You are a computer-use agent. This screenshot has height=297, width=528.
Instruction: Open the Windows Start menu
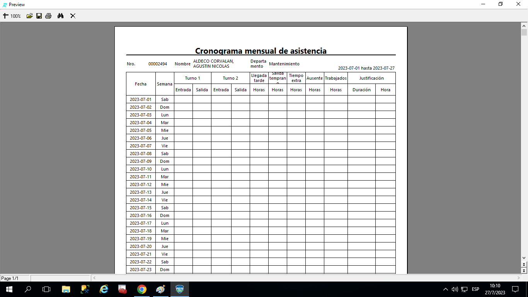pyautogui.click(x=9, y=289)
